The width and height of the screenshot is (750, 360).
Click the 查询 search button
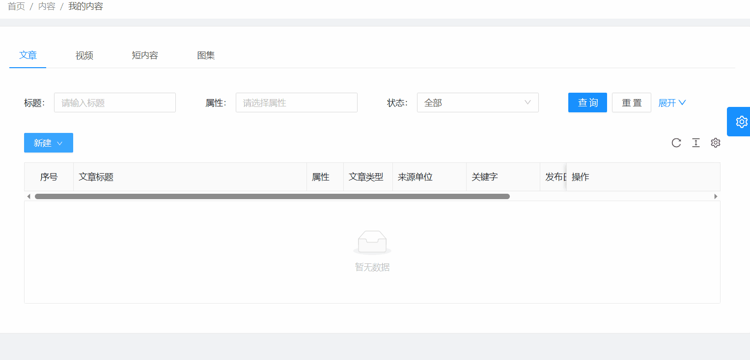tap(587, 103)
